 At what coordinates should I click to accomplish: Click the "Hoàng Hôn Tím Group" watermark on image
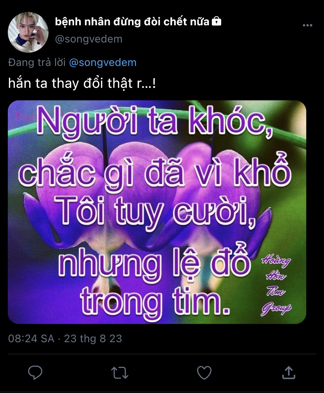[277, 285]
